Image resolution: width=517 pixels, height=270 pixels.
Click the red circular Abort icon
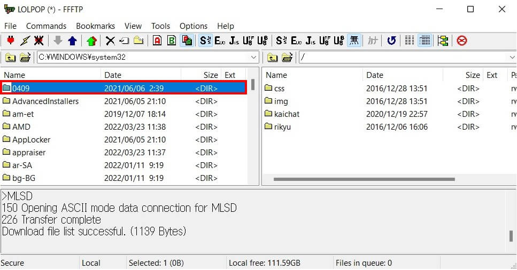[x=462, y=41]
